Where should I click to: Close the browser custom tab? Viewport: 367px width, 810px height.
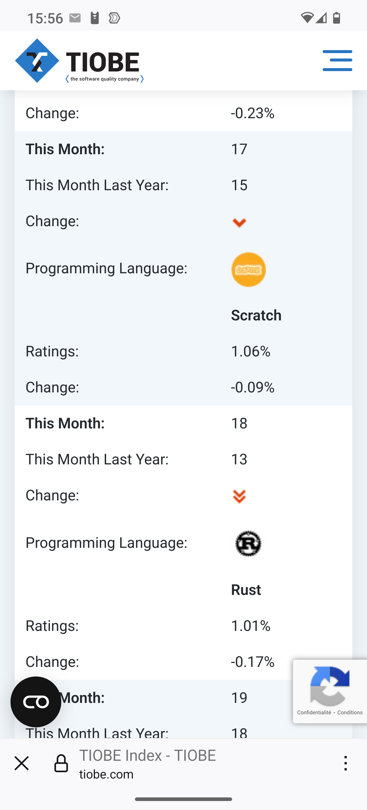click(x=22, y=763)
